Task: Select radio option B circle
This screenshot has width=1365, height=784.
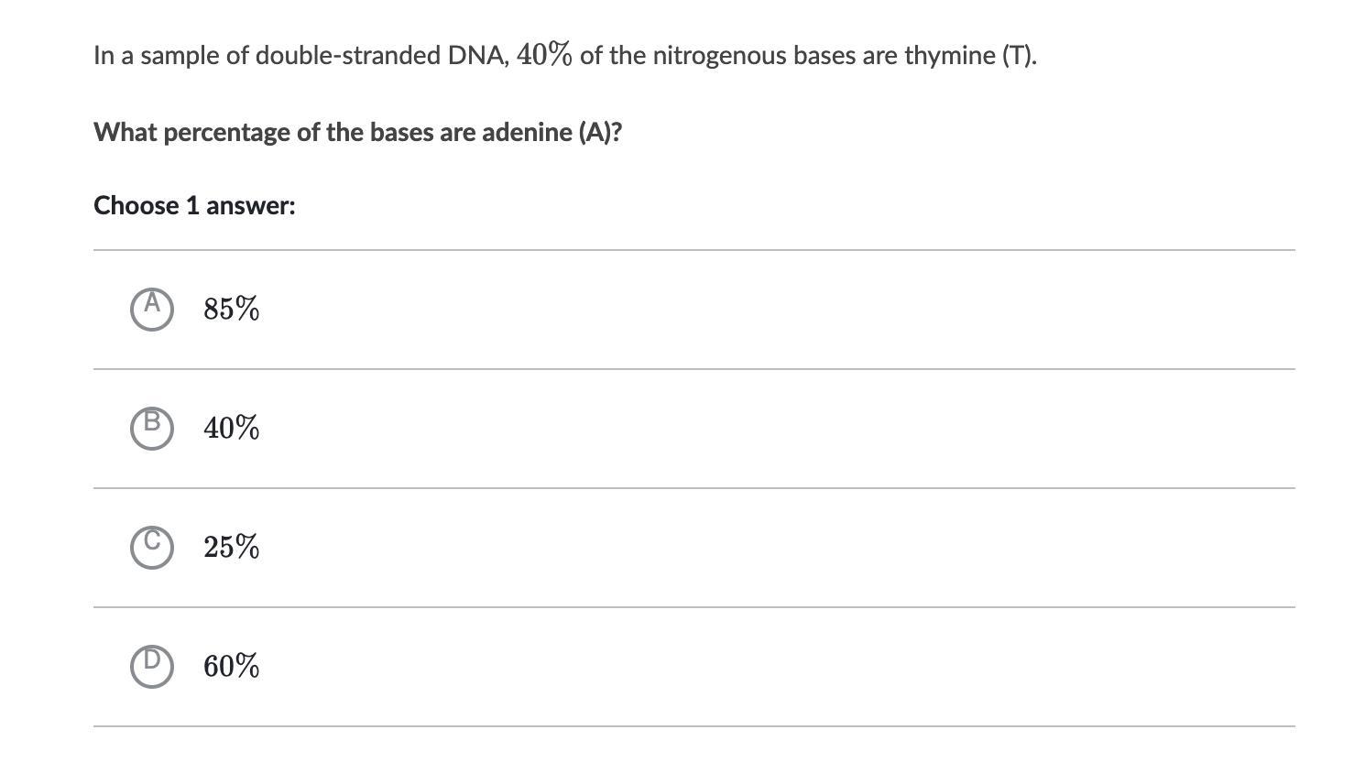Action: [151, 428]
